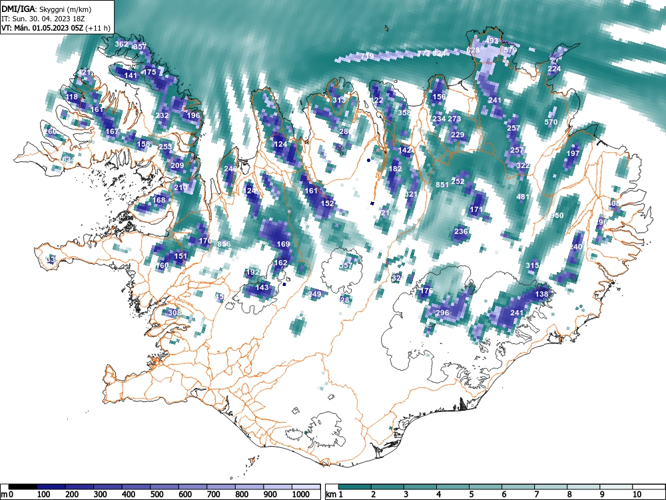Click the visibility value 296

(442, 313)
